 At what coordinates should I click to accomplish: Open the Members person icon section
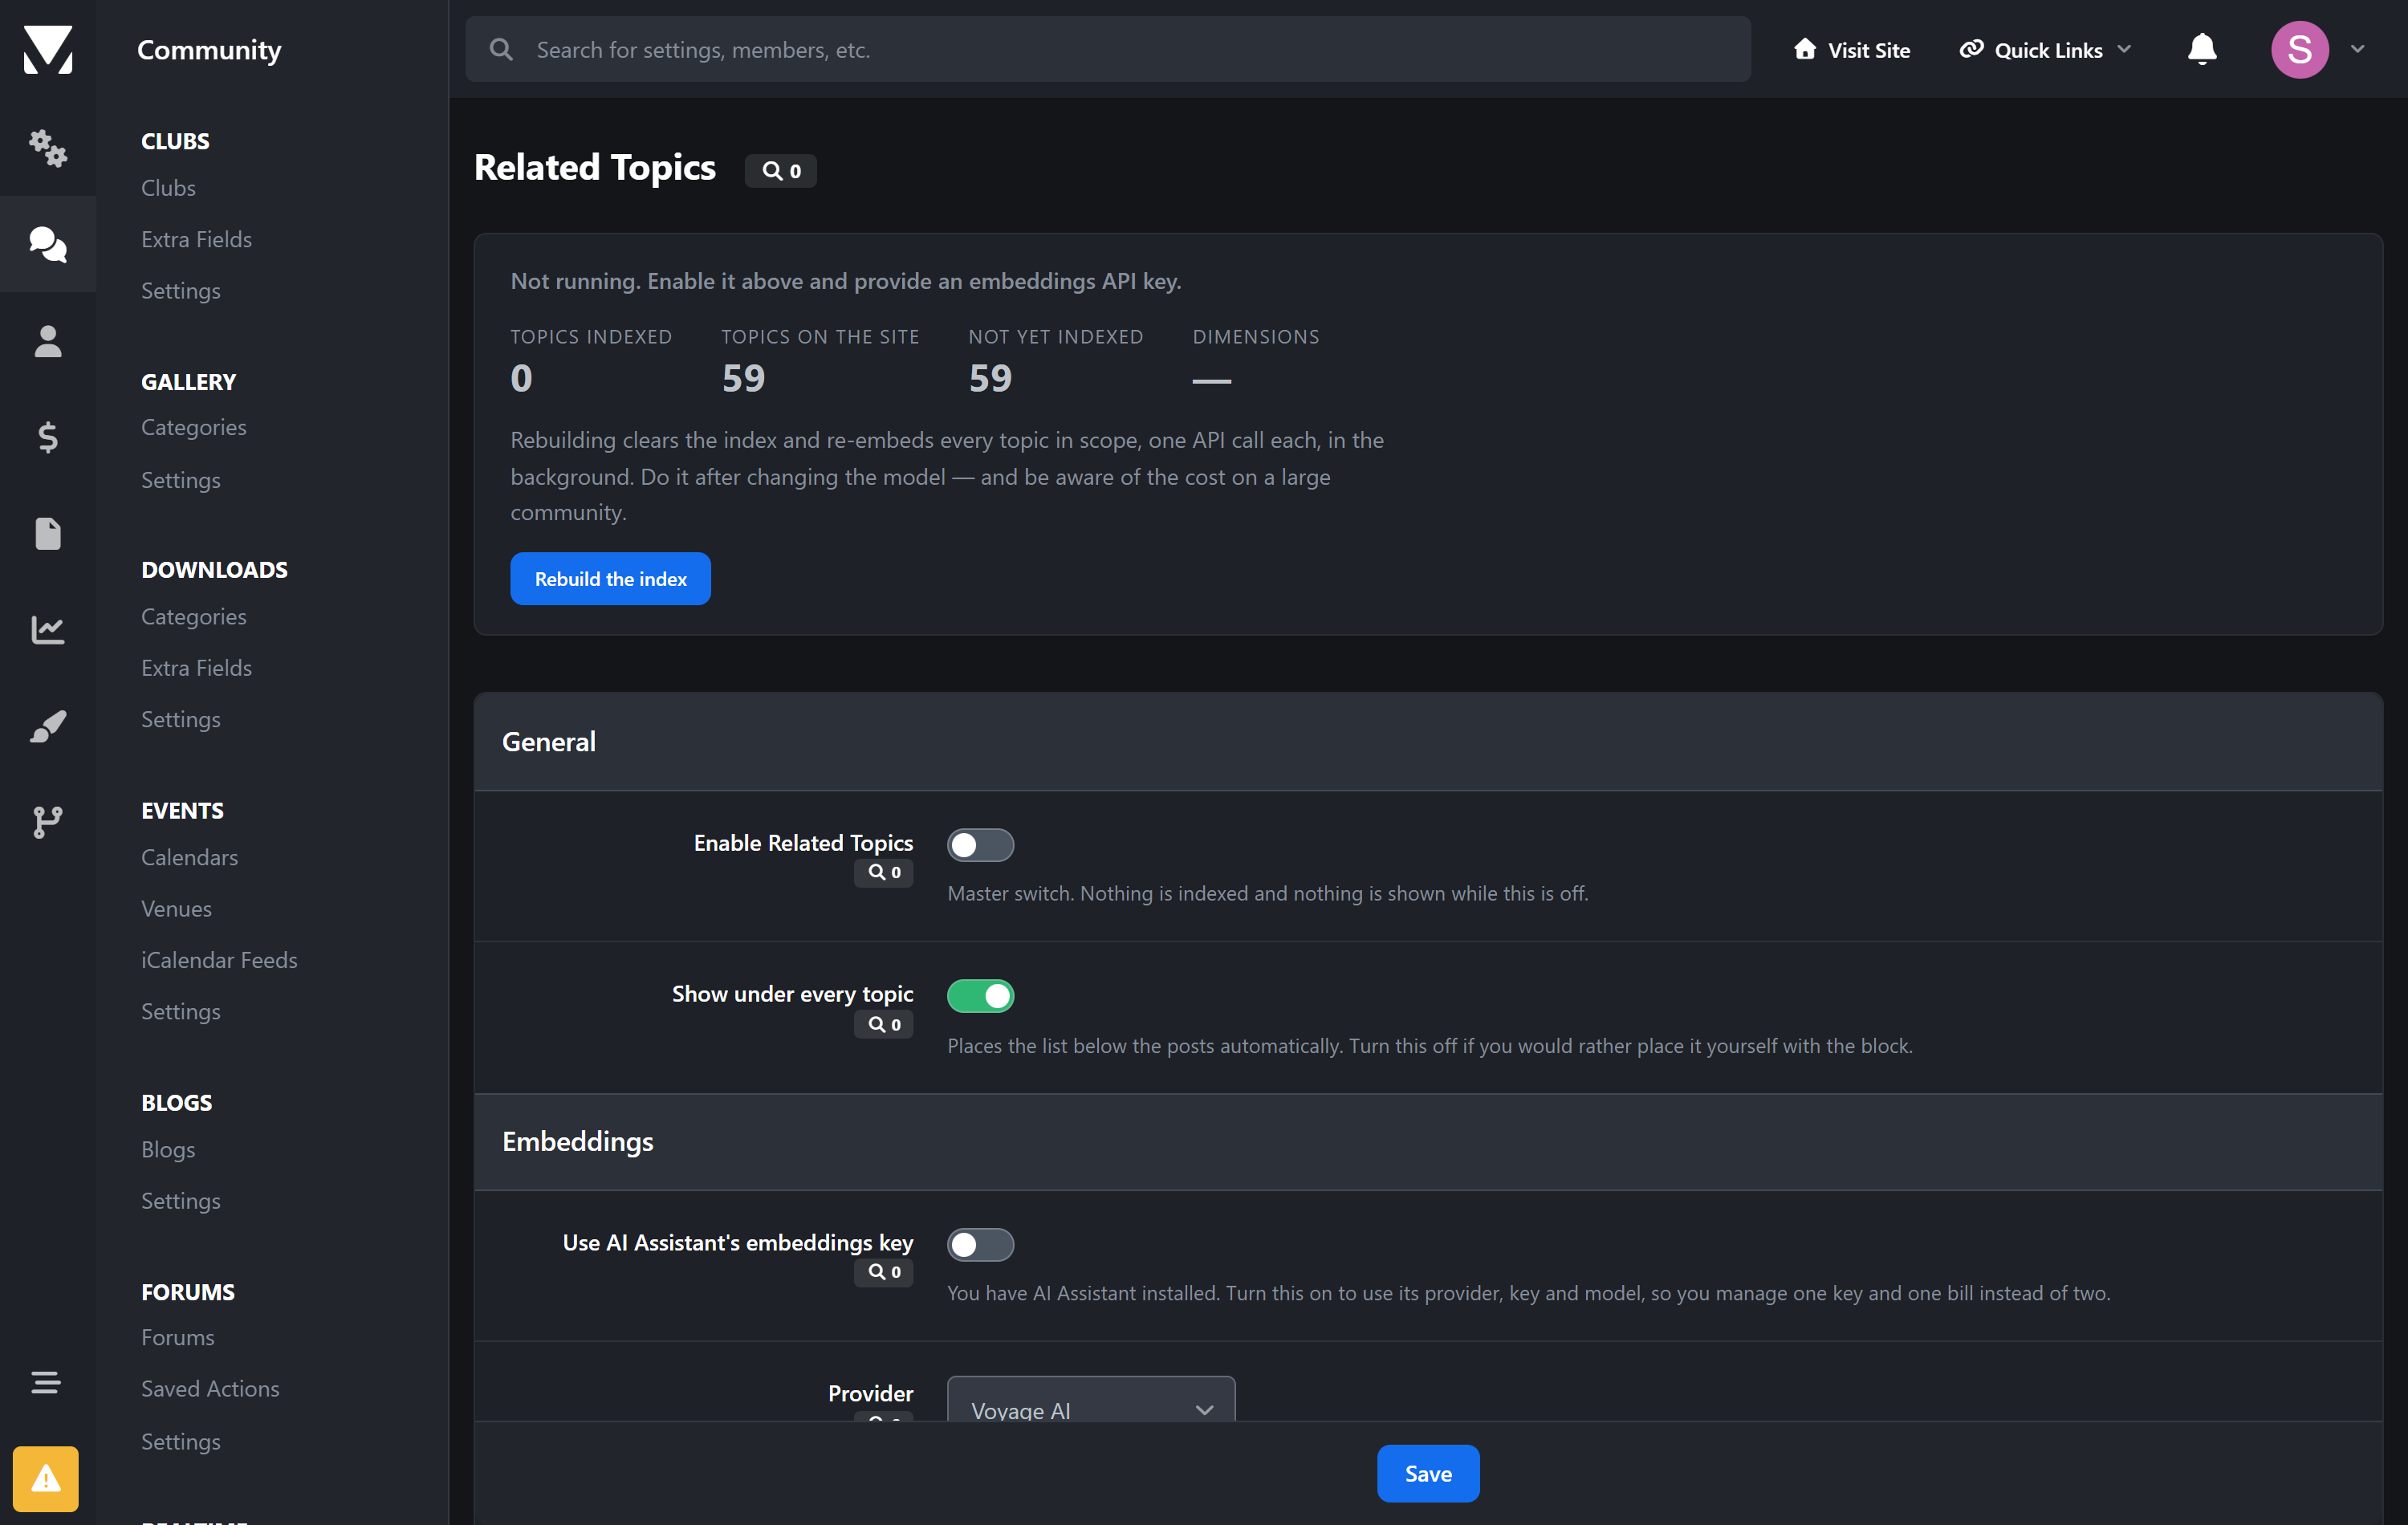coord(48,341)
